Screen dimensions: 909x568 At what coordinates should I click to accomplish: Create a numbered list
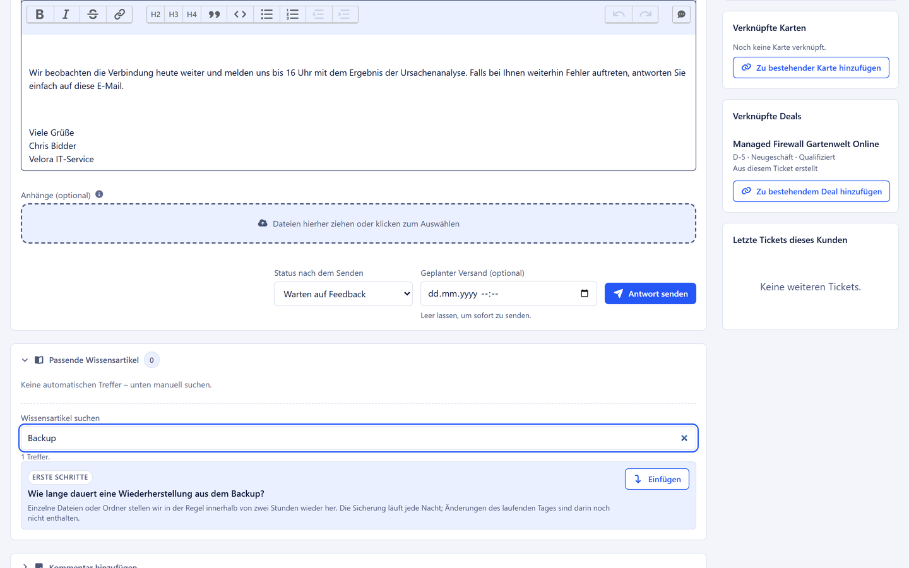click(x=292, y=15)
